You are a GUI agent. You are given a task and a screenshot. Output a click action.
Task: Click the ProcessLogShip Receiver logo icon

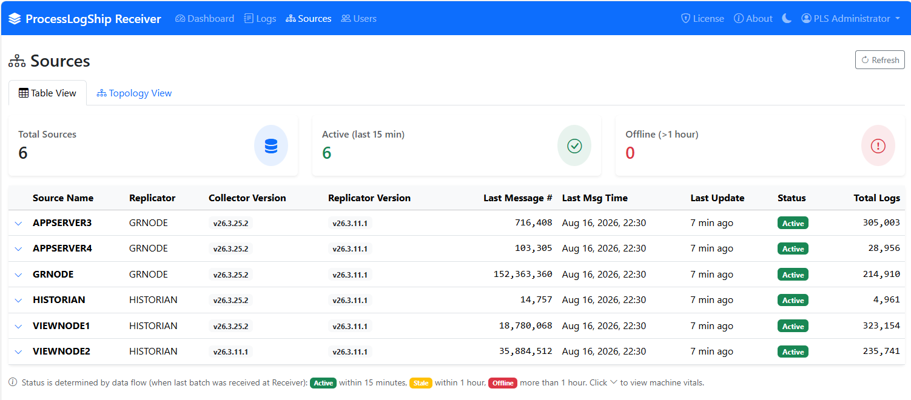[15, 19]
